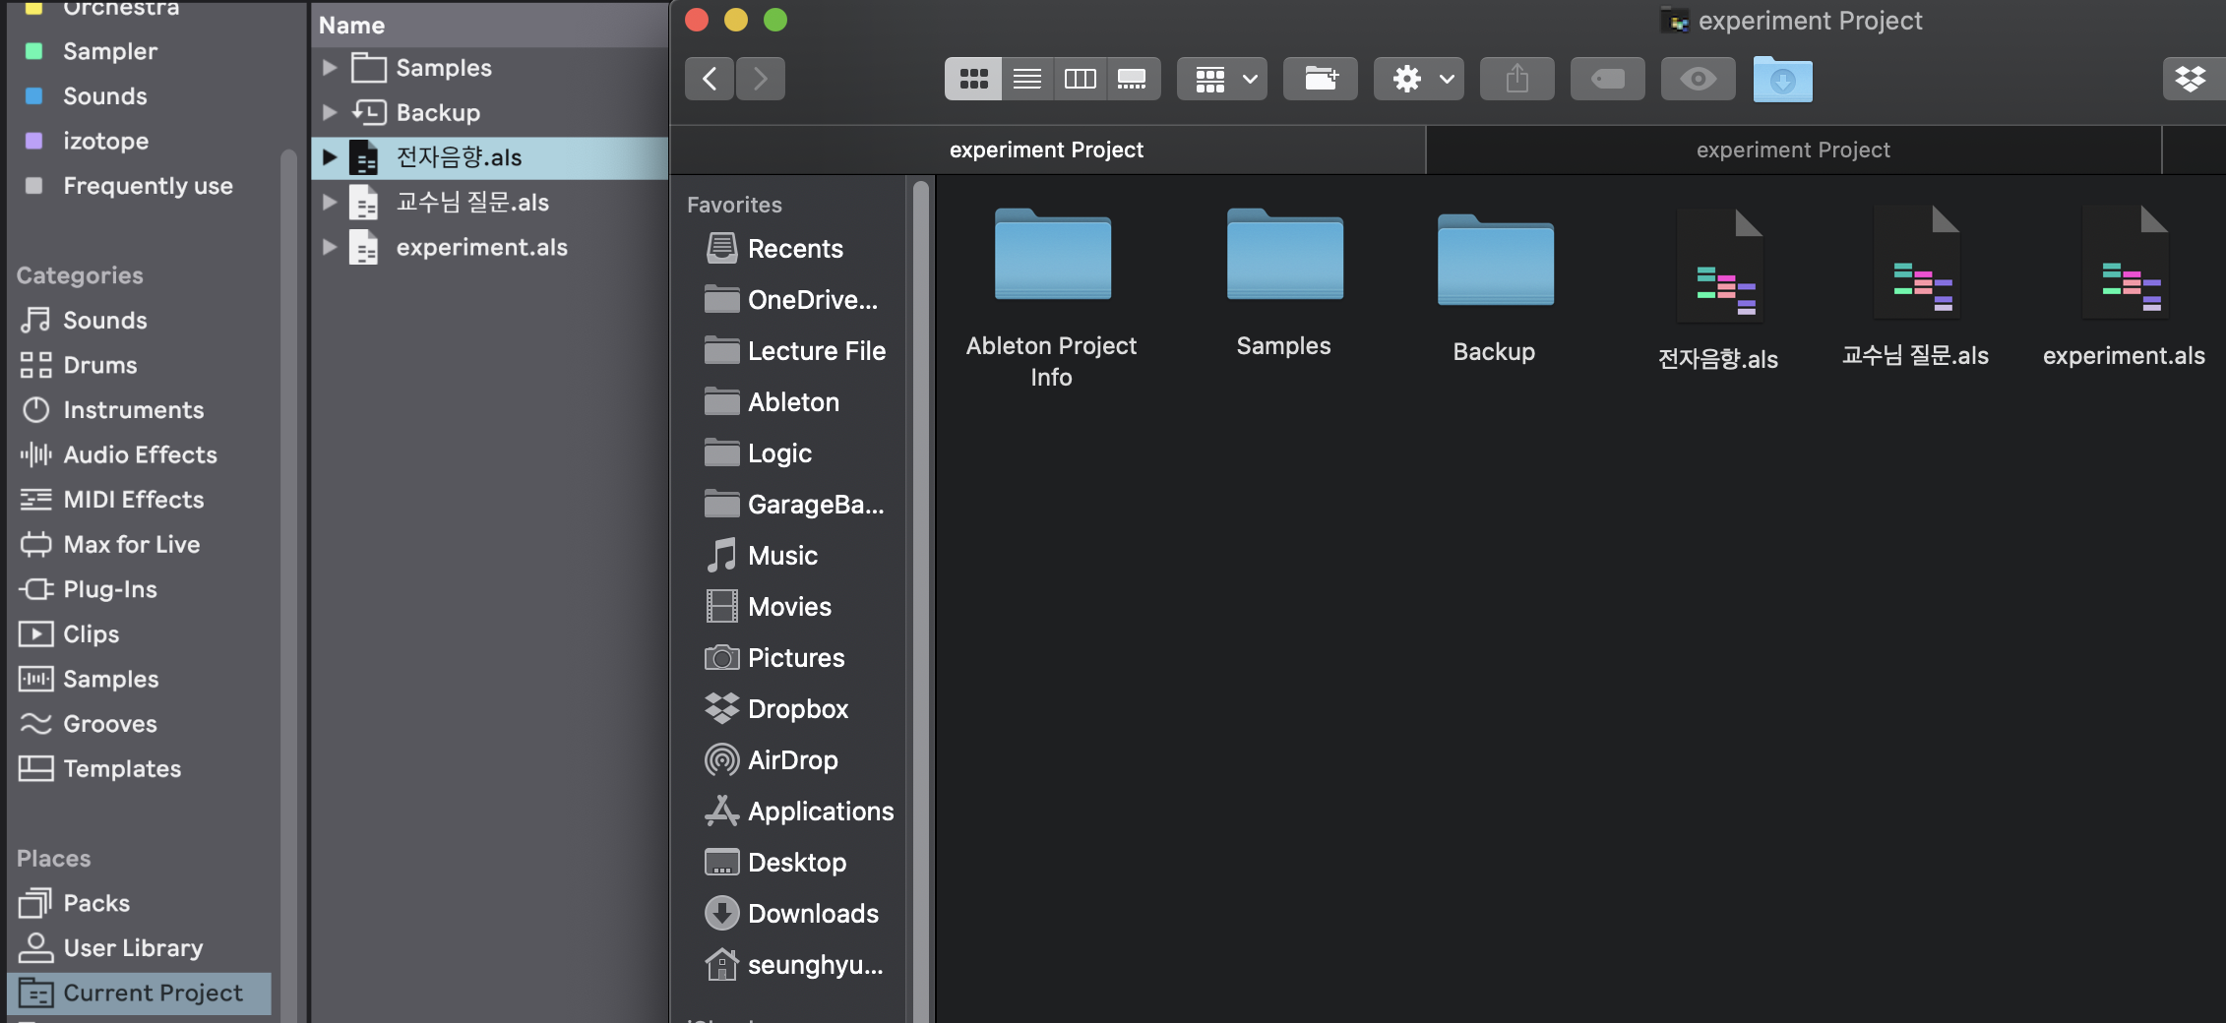2226x1023 pixels.
Task: Select the first experiment Project Finder tab
Action: [x=1047, y=150]
